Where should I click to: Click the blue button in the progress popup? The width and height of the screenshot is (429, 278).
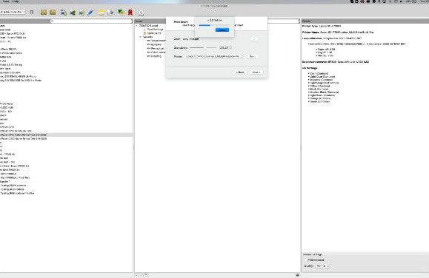(222, 30)
